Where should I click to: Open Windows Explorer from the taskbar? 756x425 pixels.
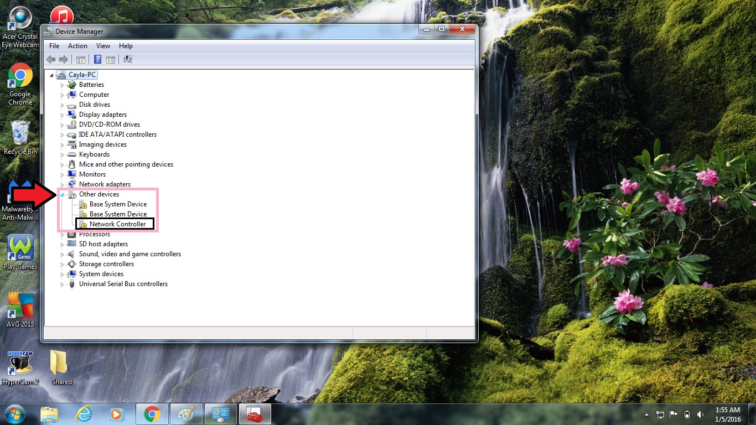click(49, 414)
